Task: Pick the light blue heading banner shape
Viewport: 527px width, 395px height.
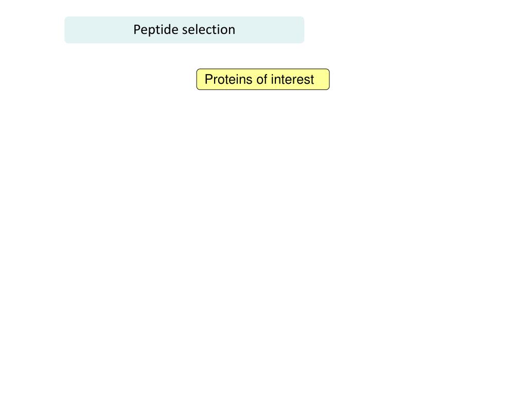Action: point(184,30)
